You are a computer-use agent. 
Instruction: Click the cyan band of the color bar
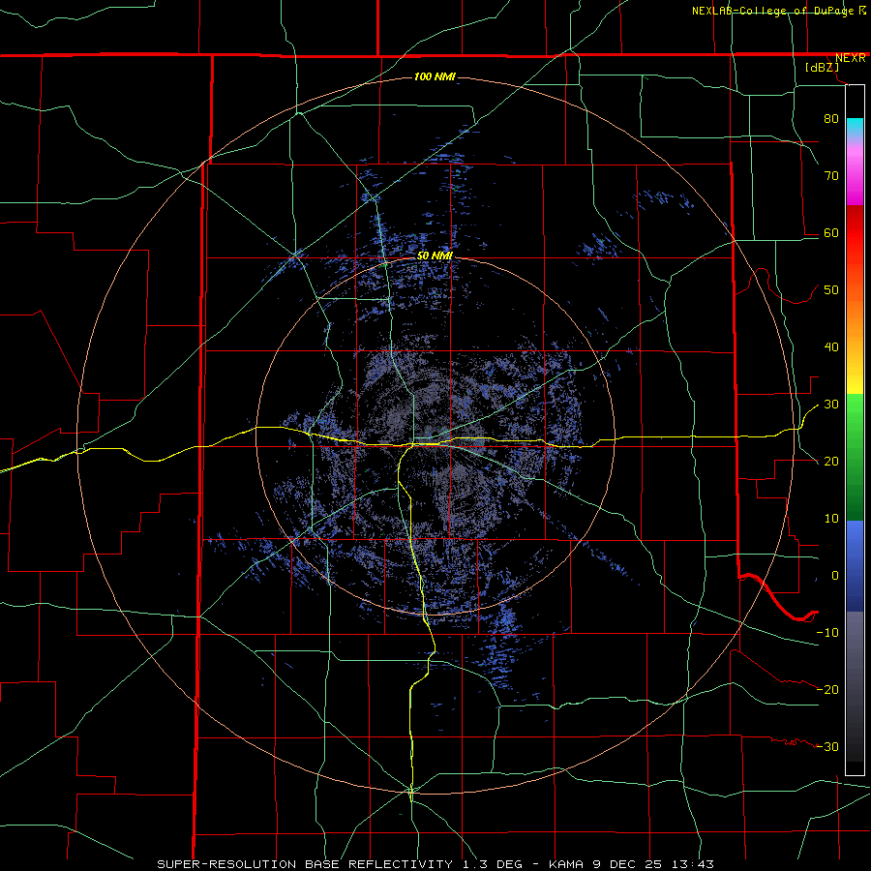point(855,128)
